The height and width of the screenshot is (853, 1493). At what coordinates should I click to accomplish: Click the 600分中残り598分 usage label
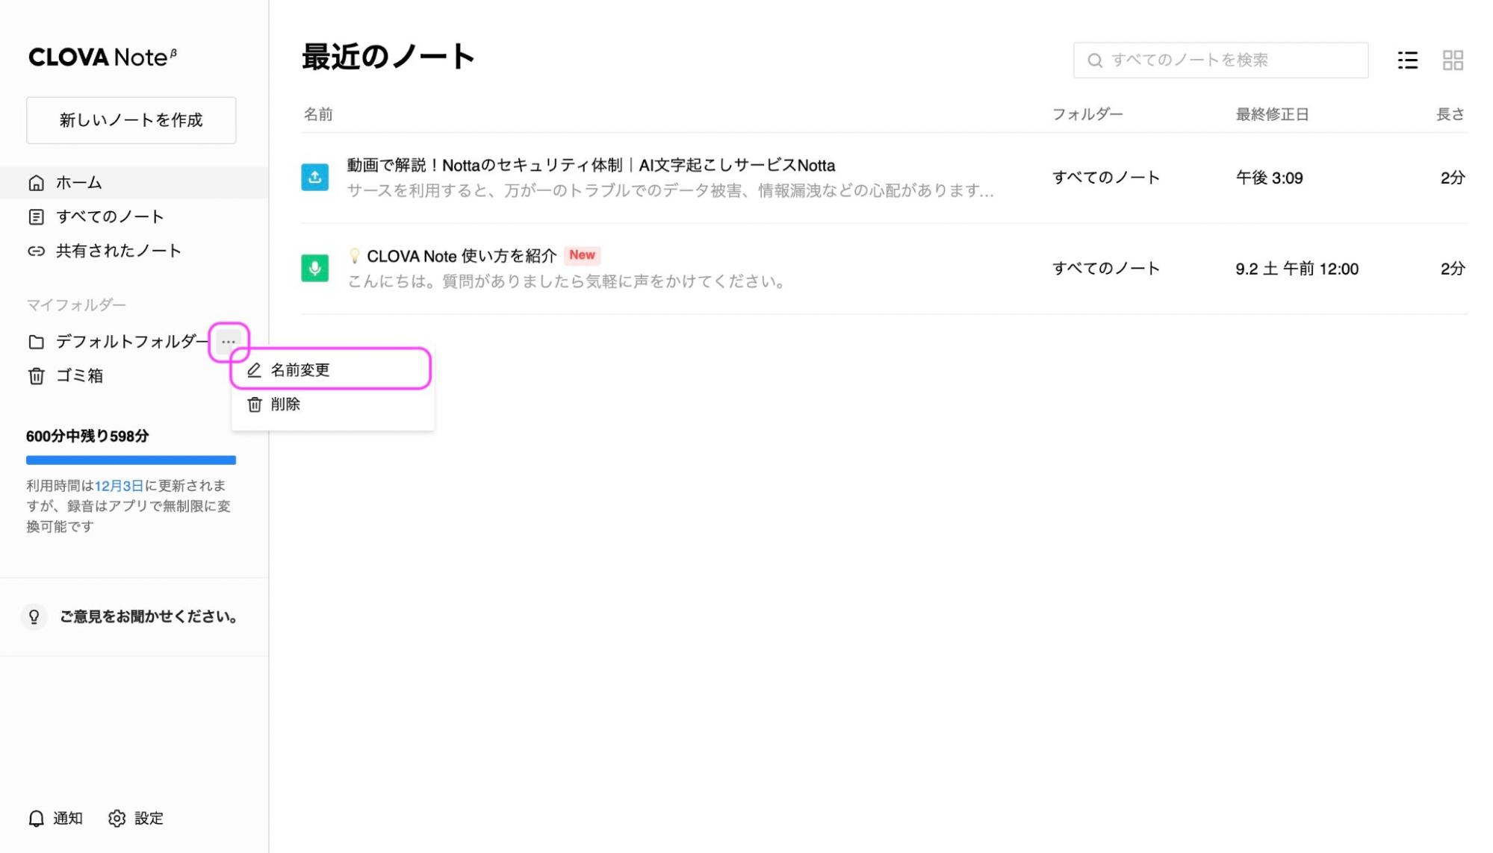click(87, 436)
